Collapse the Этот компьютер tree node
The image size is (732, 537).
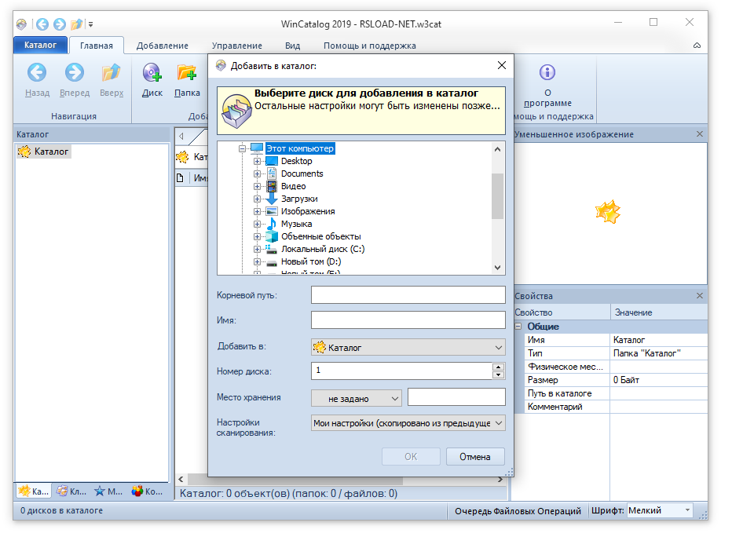pyautogui.click(x=242, y=149)
